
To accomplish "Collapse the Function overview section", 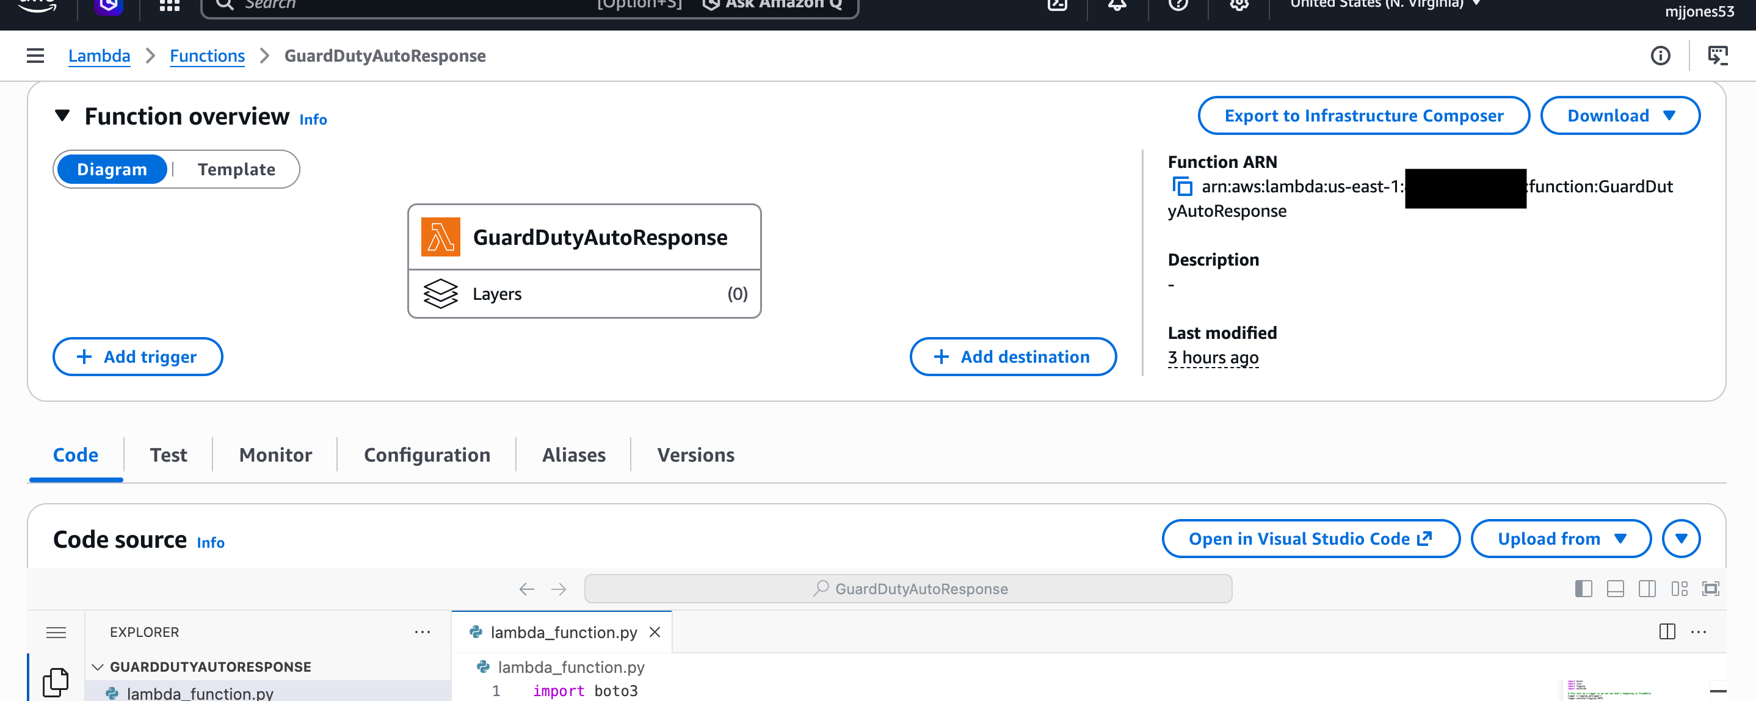I will click(62, 116).
